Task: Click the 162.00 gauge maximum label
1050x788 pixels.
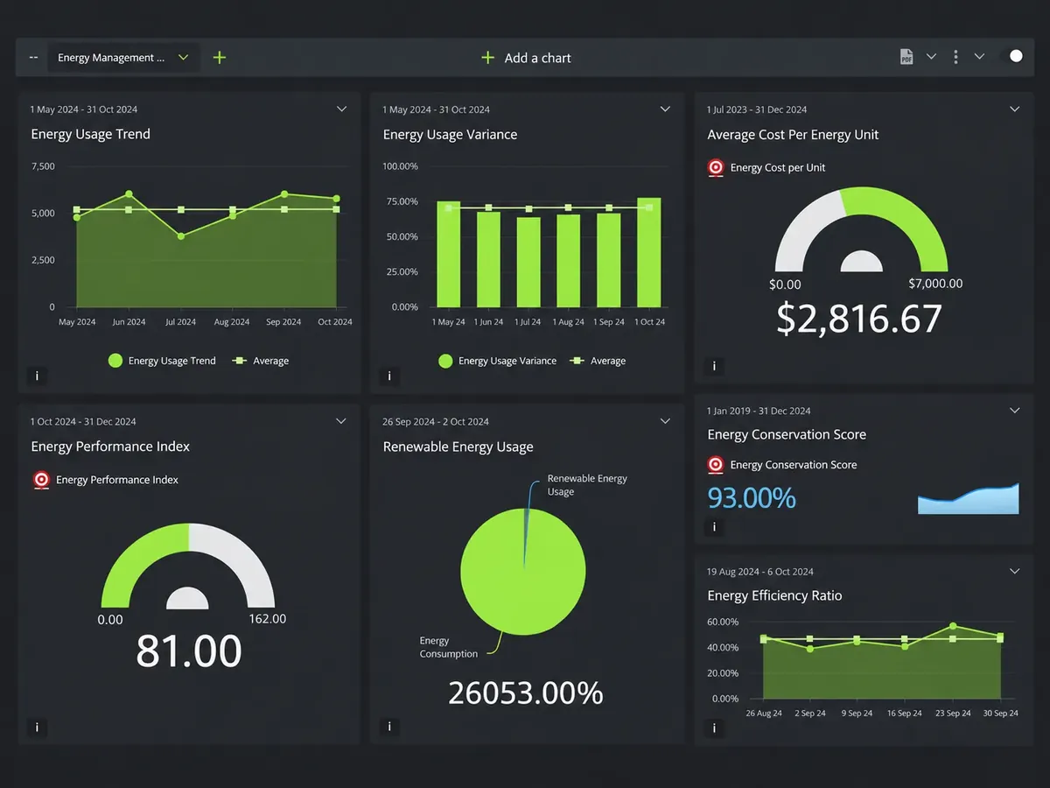Action: click(x=267, y=619)
